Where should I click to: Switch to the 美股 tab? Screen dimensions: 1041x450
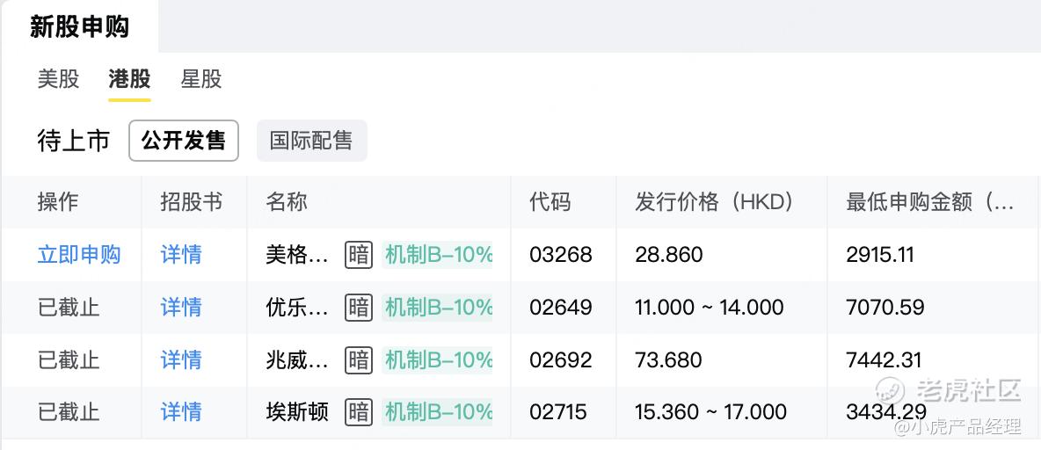click(x=59, y=79)
